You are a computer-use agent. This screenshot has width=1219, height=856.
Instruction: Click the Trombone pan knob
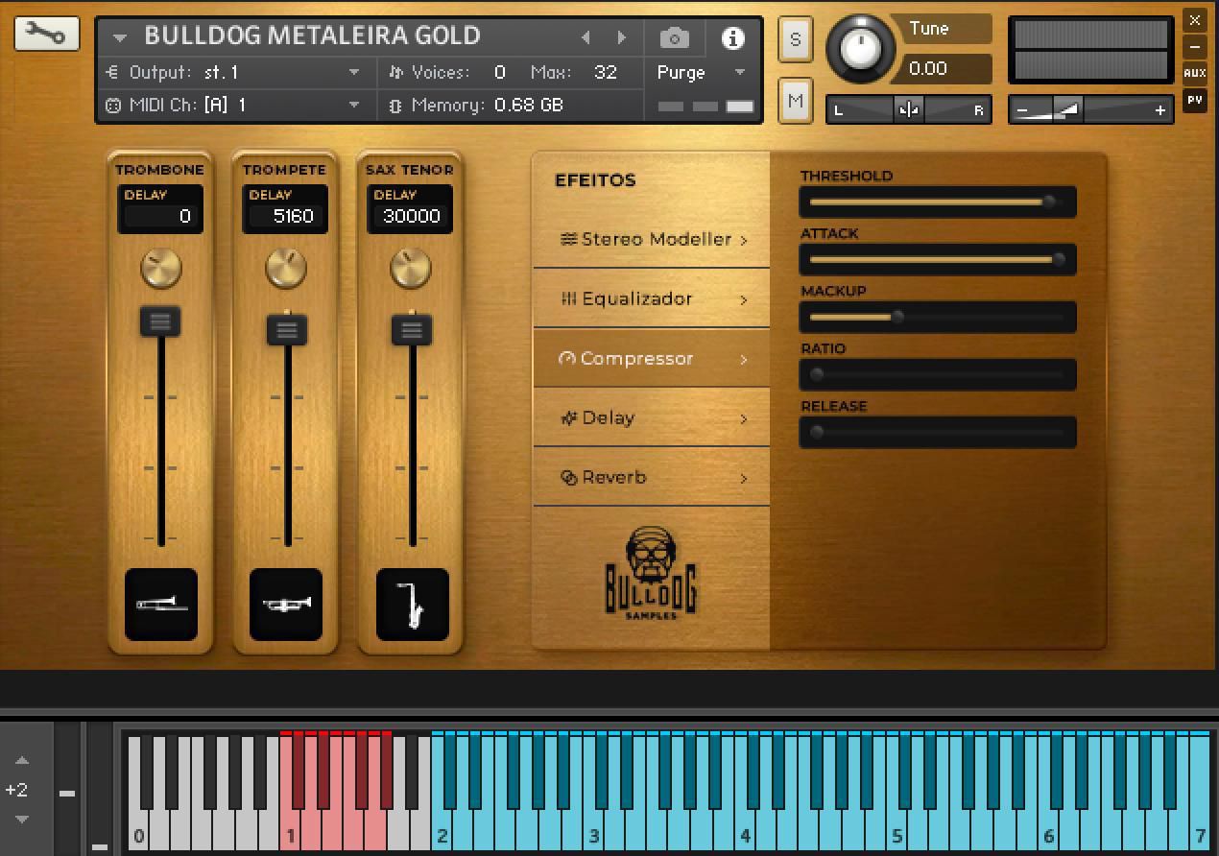[160, 269]
